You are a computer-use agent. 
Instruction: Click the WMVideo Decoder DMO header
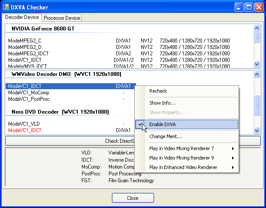tap(66, 74)
